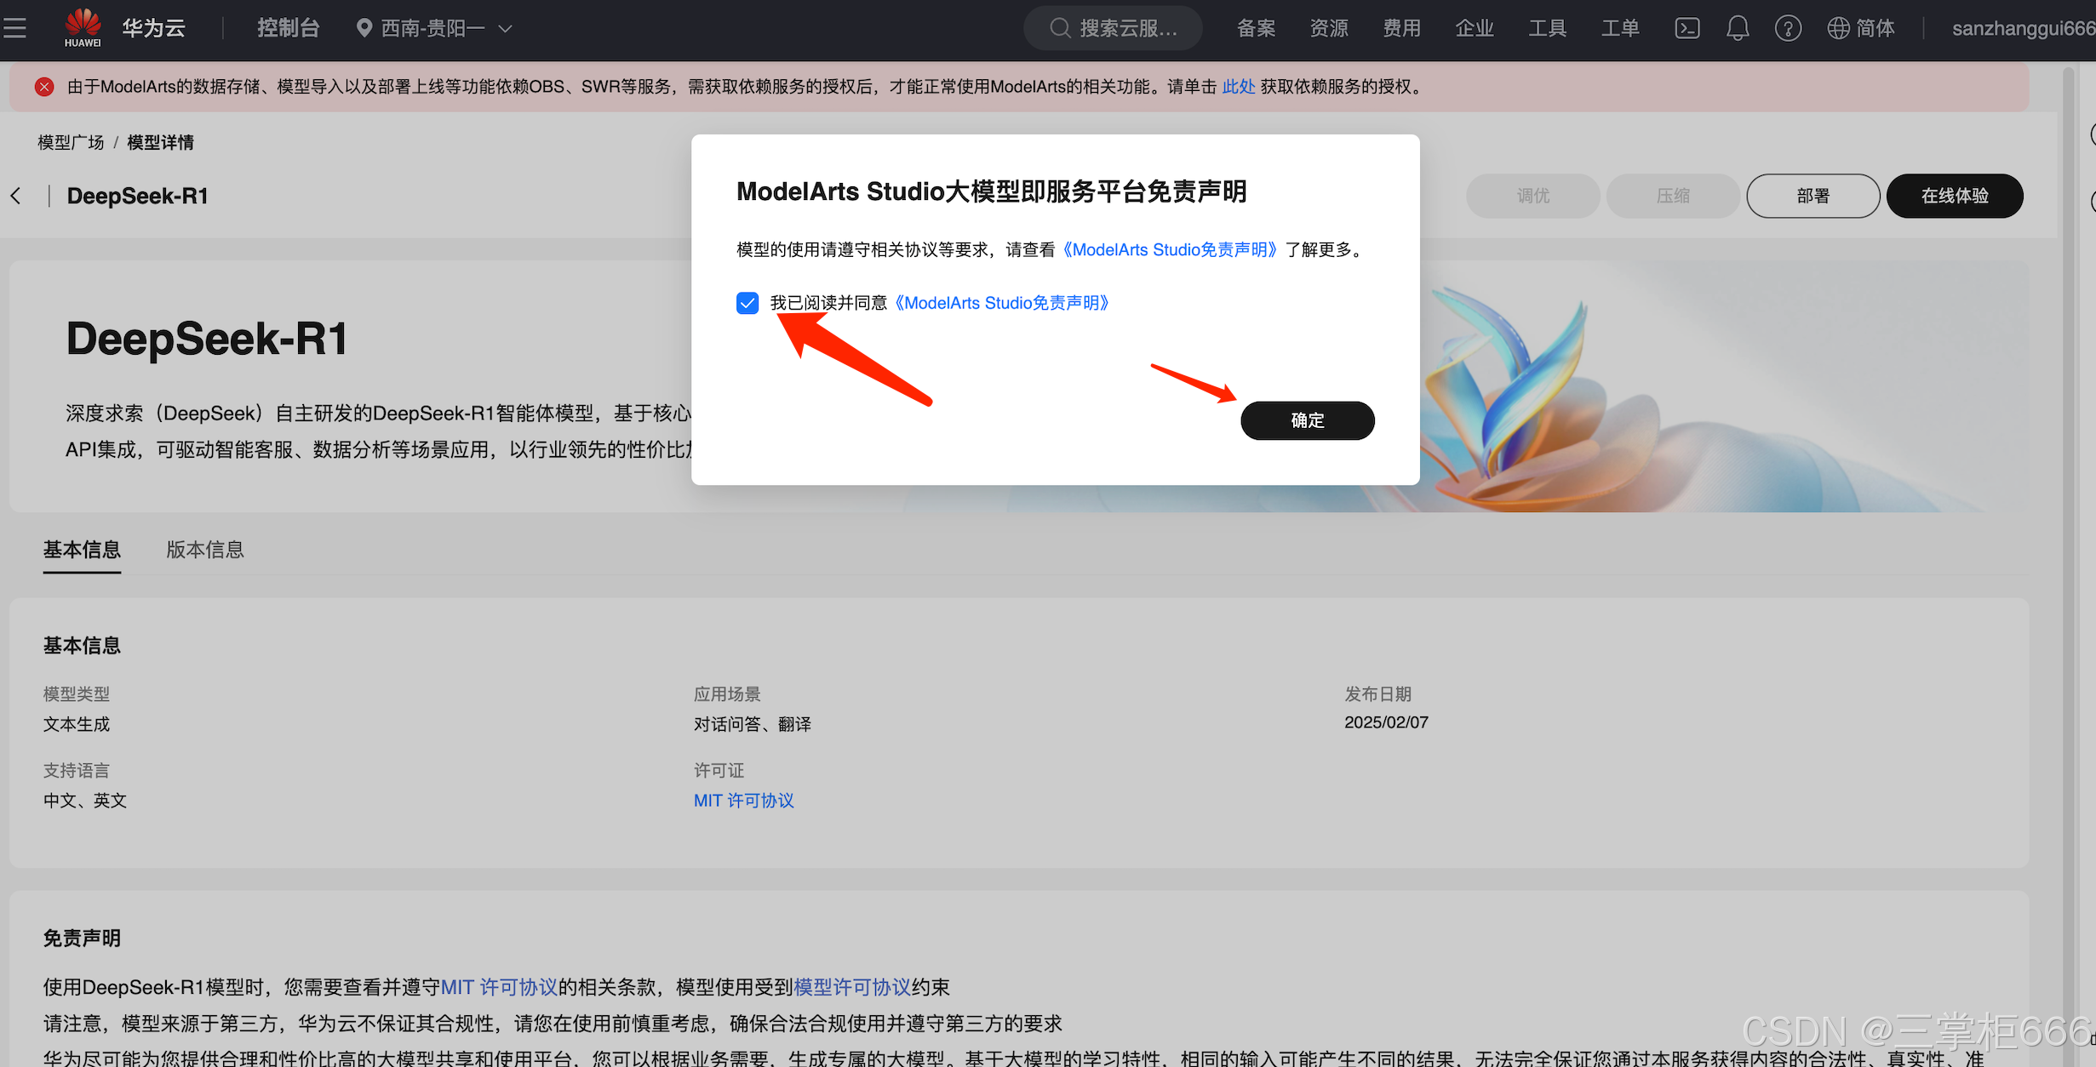Open the hamburger menu icon

click(x=15, y=28)
